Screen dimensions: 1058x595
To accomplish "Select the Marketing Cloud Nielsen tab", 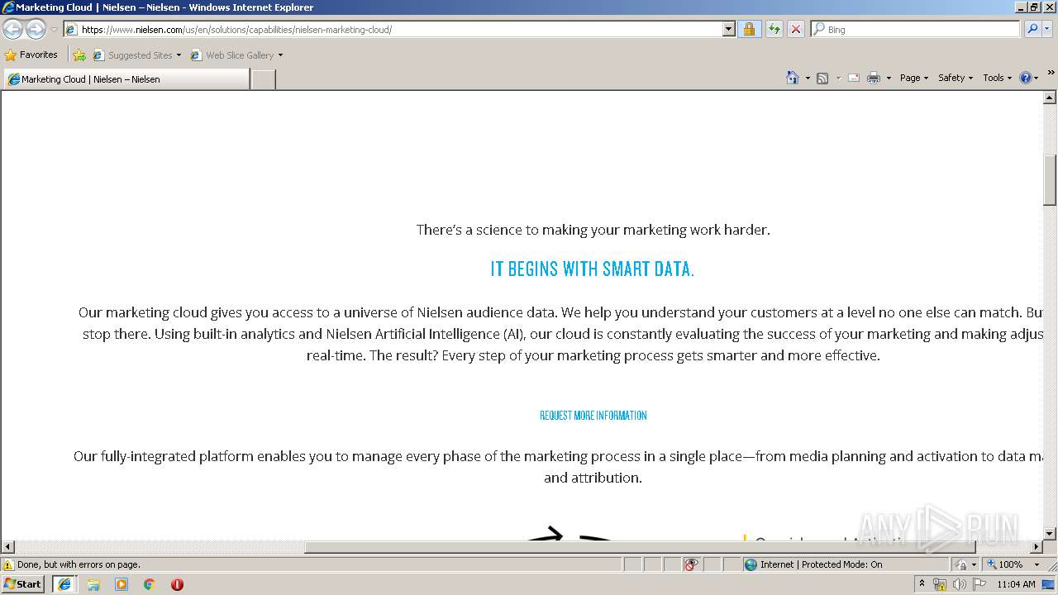I will pyautogui.click(x=126, y=79).
